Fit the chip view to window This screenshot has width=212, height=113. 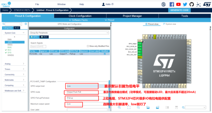pos(129,107)
